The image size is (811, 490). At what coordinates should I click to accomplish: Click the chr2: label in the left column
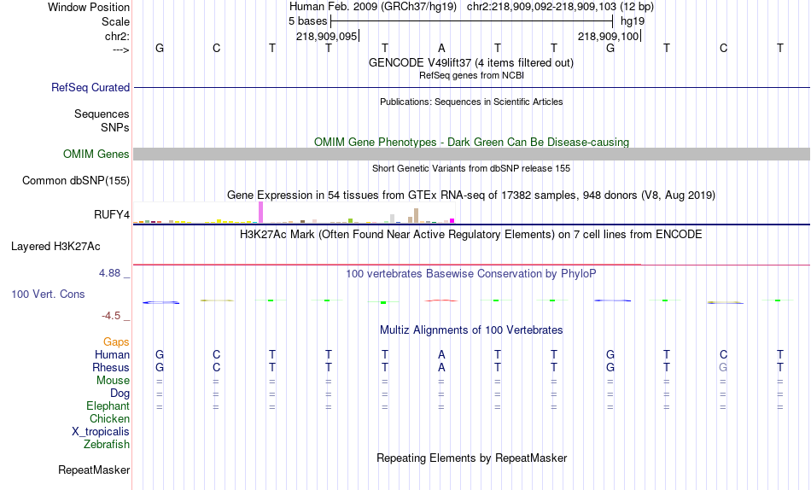118,36
